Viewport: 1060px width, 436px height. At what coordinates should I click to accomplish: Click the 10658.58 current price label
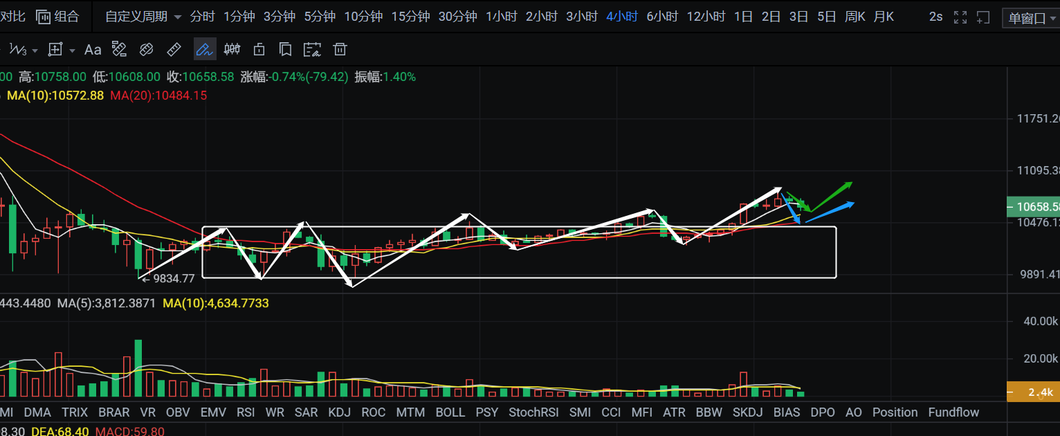click(1034, 206)
